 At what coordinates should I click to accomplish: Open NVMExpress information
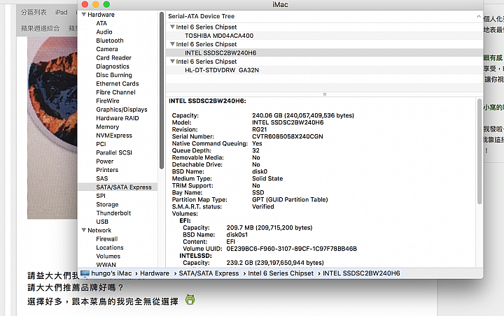pyautogui.click(x=114, y=136)
